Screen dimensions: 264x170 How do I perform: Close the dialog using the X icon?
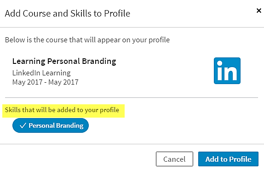point(258,11)
